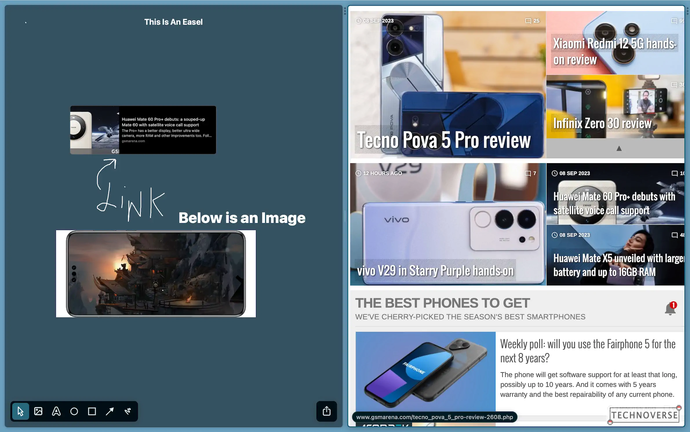Screen dimensions: 690x432
Task: Enable the freehand scribble pen tool
Action: [128, 411]
